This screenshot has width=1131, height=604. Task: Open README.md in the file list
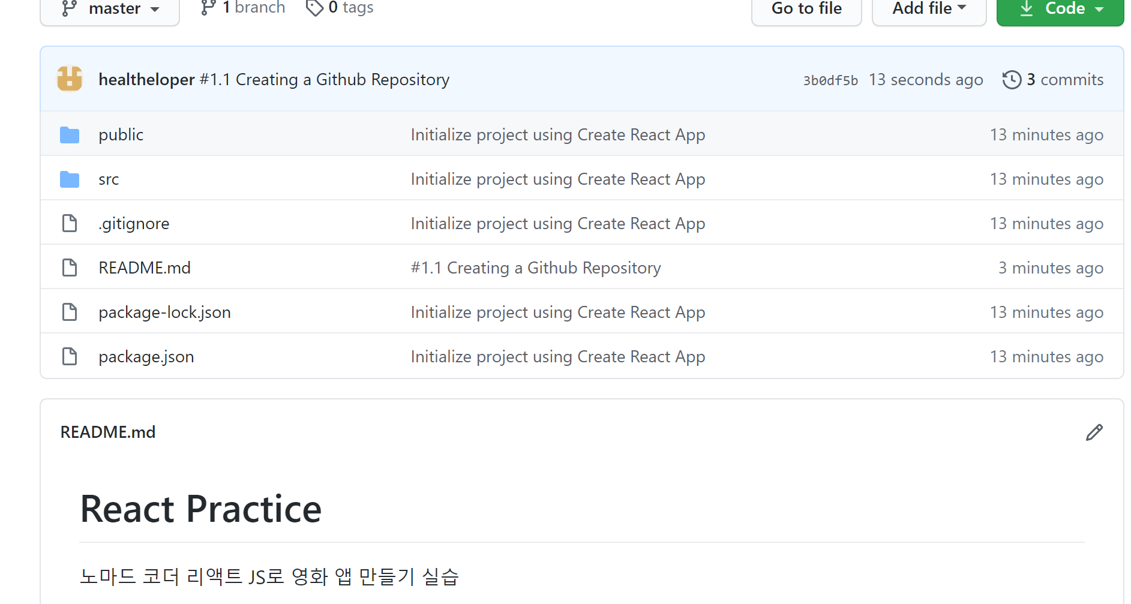[145, 268]
